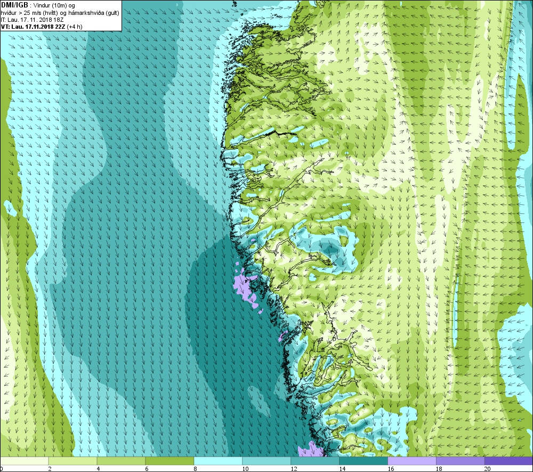Click the legend value '10'
Image resolution: width=533 pixels, height=472 pixels.
click(245, 469)
